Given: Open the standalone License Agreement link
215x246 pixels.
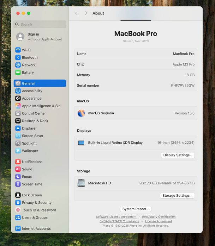Looking at the screenshot, I should coord(159,221).
